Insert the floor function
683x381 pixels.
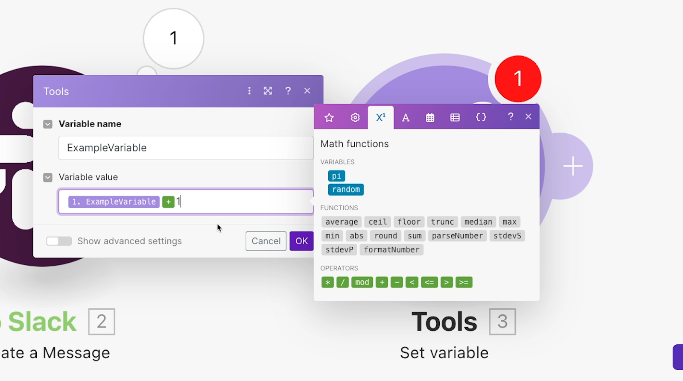(x=409, y=222)
